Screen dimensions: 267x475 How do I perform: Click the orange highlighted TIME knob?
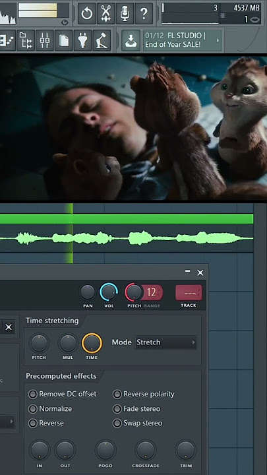pos(92,343)
